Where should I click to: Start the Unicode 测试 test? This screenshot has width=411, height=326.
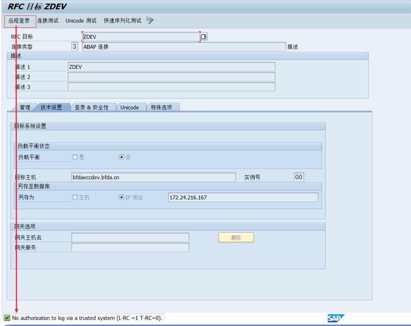(81, 21)
